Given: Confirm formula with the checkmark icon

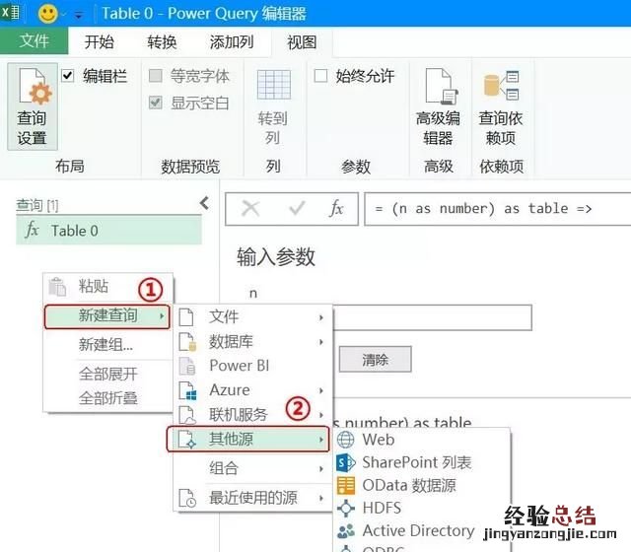Looking at the screenshot, I should point(297,208).
